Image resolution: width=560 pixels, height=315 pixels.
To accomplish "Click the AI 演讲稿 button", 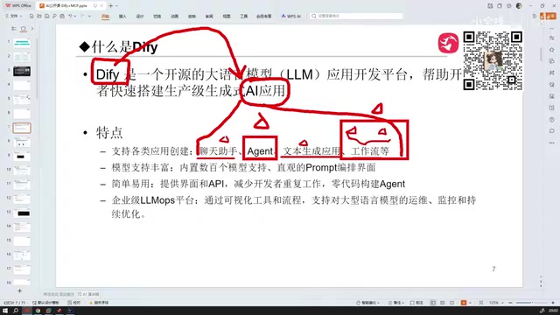I will point(88,294).
